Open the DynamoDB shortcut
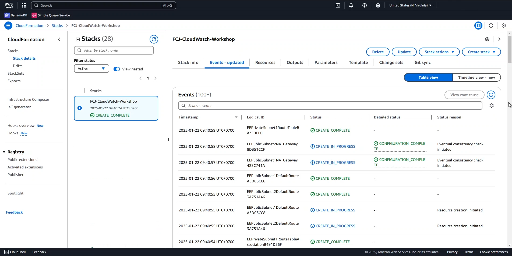Screen dimensions: 512x256 [16, 15]
